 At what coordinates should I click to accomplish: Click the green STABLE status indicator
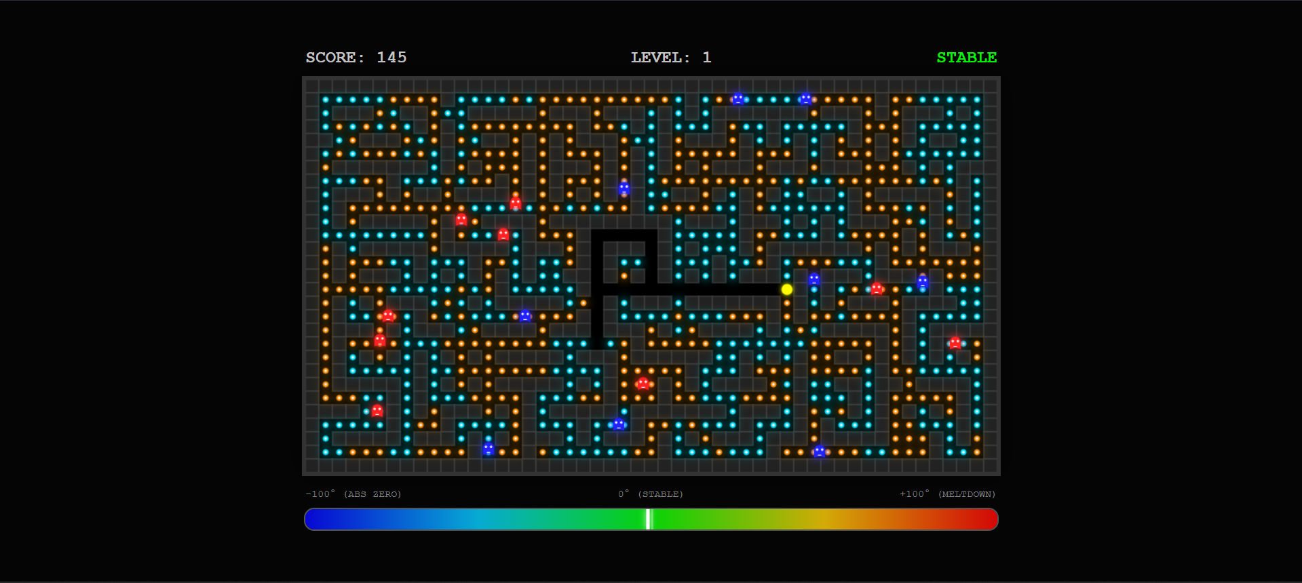point(966,58)
